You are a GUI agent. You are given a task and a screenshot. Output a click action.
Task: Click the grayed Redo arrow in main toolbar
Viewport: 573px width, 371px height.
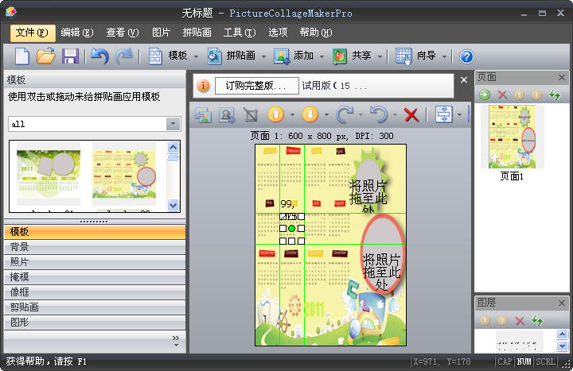pyautogui.click(x=125, y=56)
